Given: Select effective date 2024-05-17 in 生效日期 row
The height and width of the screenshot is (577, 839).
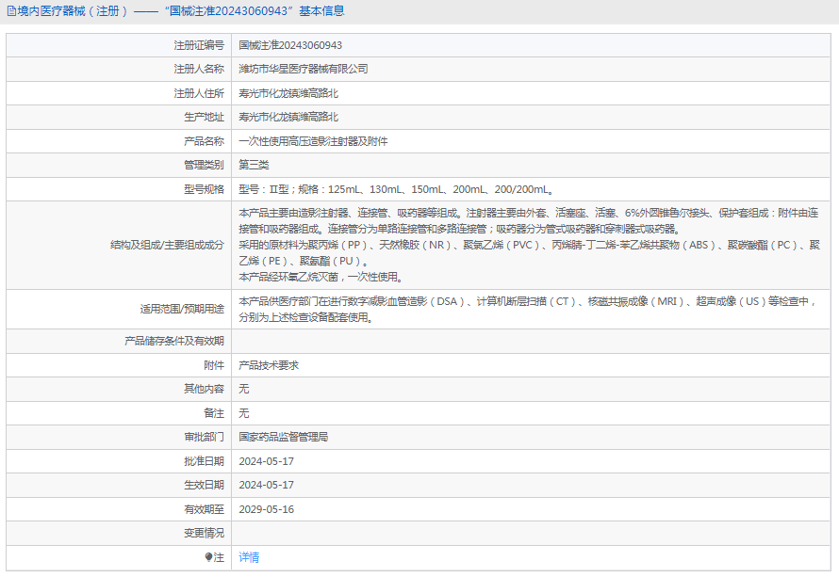Looking at the screenshot, I should [266, 486].
